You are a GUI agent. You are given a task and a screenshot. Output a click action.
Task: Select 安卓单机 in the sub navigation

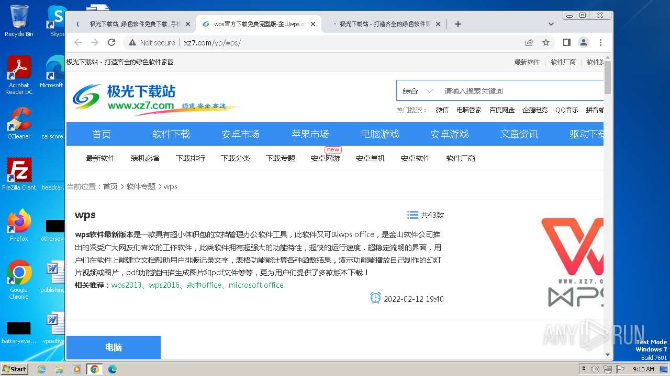(371, 158)
